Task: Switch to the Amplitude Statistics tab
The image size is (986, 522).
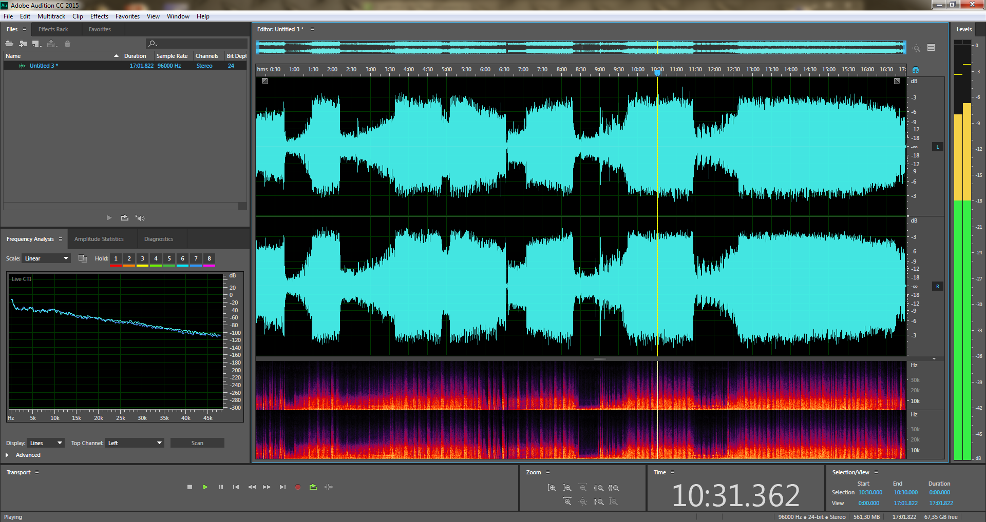Action: [99, 239]
